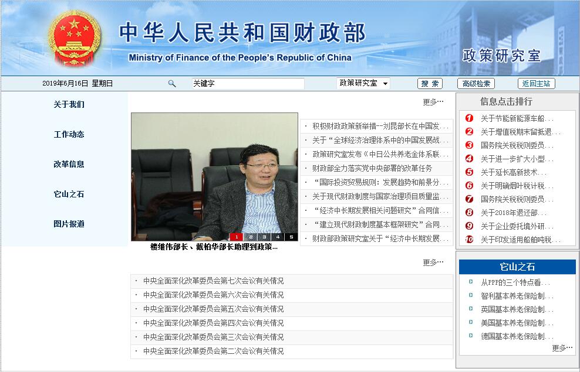This screenshot has height=372, width=580.
Task: Open the 关于我们 menu item
Action: coord(69,104)
